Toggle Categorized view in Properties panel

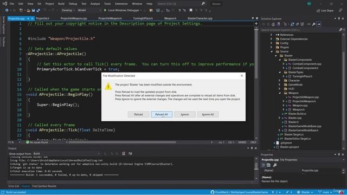(x=264, y=165)
